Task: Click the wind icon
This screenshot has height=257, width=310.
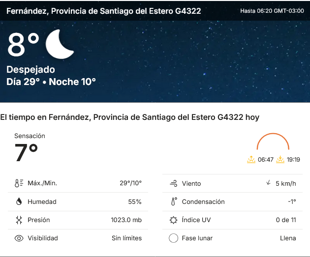Action: (173, 183)
